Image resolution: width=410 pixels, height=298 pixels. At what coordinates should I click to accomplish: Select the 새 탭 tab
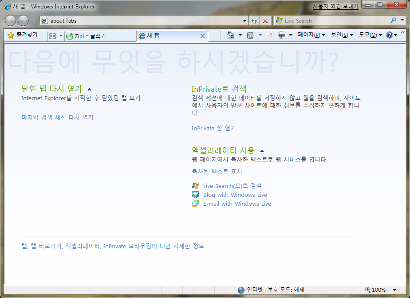[x=172, y=36]
